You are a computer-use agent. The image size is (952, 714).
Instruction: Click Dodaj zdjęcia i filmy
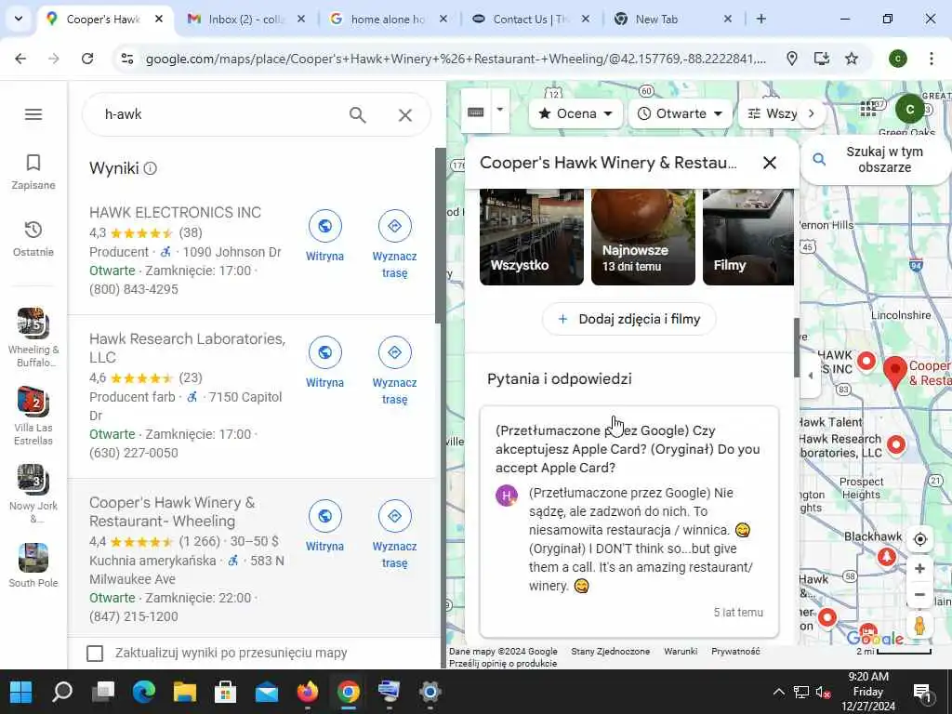pos(628,319)
